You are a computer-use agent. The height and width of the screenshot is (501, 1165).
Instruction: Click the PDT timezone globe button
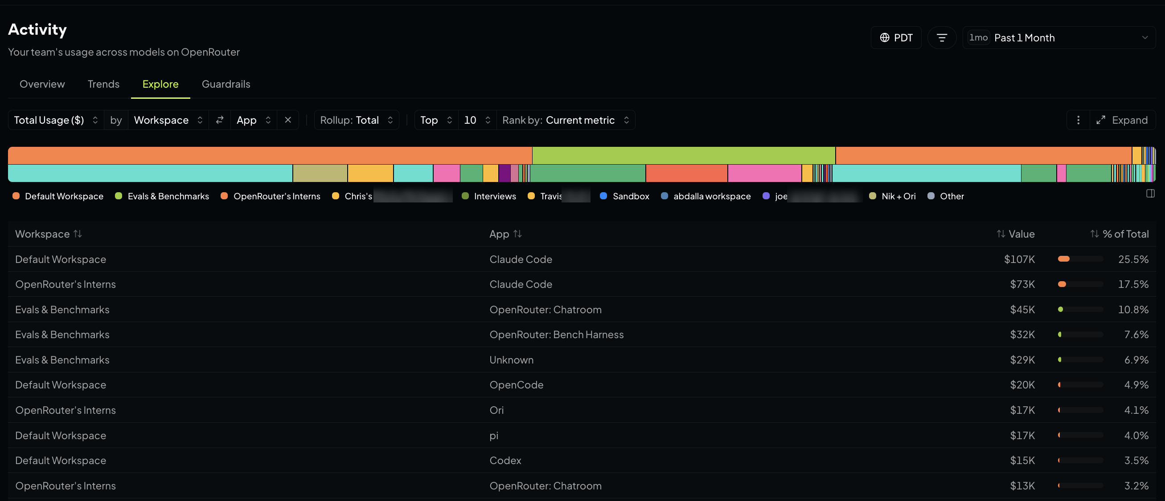click(896, 37)
